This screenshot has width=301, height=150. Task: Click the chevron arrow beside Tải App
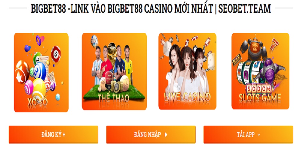point(259,135)
